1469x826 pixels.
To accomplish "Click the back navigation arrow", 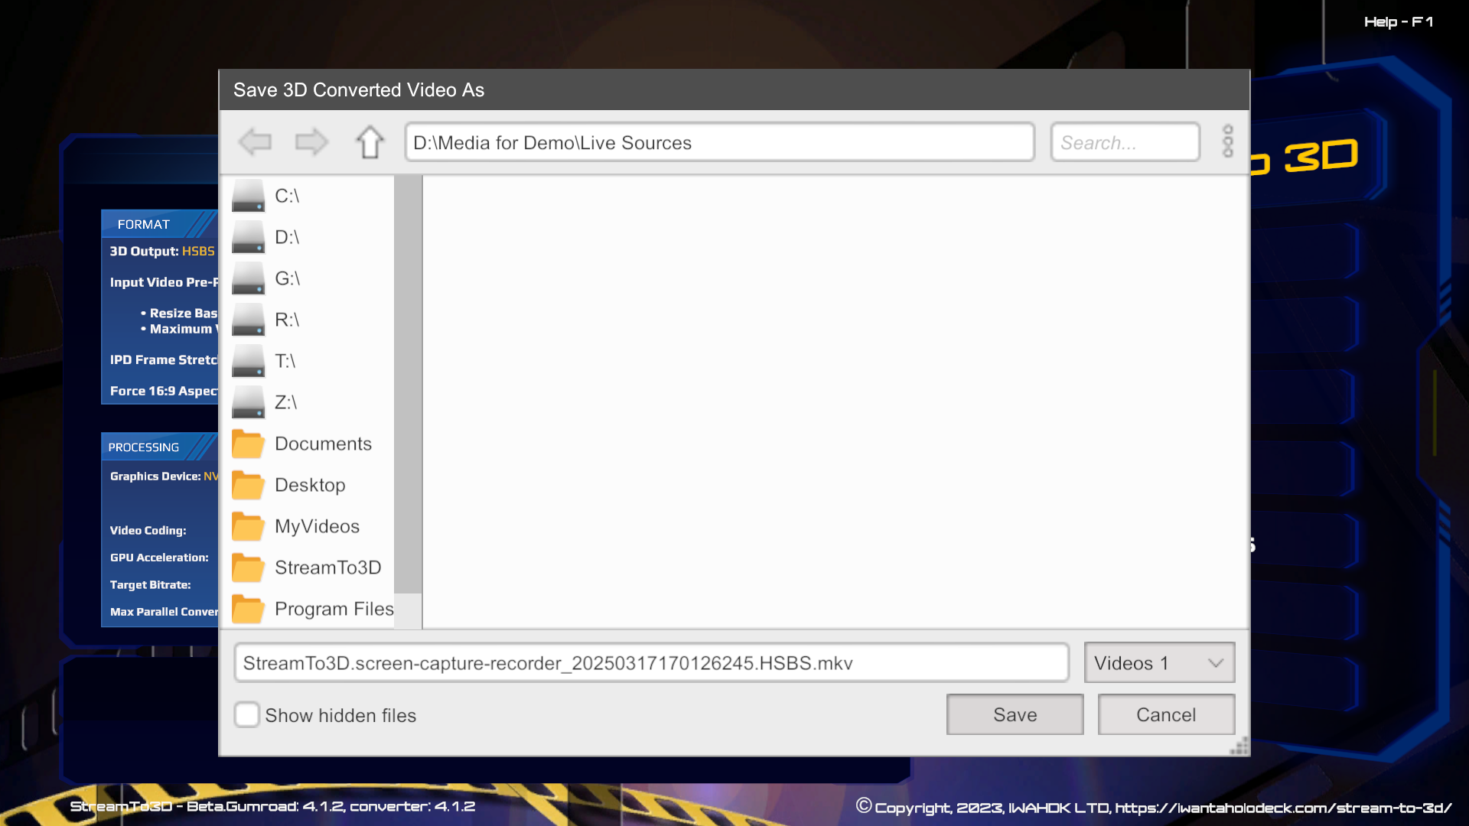I will pyautogui.click(x=255, y=142).
